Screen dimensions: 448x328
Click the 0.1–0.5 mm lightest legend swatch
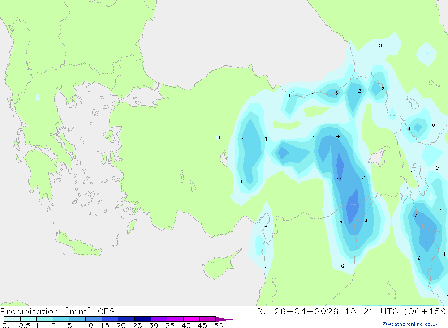(12, 319)
